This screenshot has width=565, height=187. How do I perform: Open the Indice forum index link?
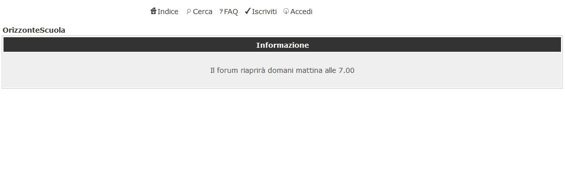pyautogui.click(x=168, y=12)
